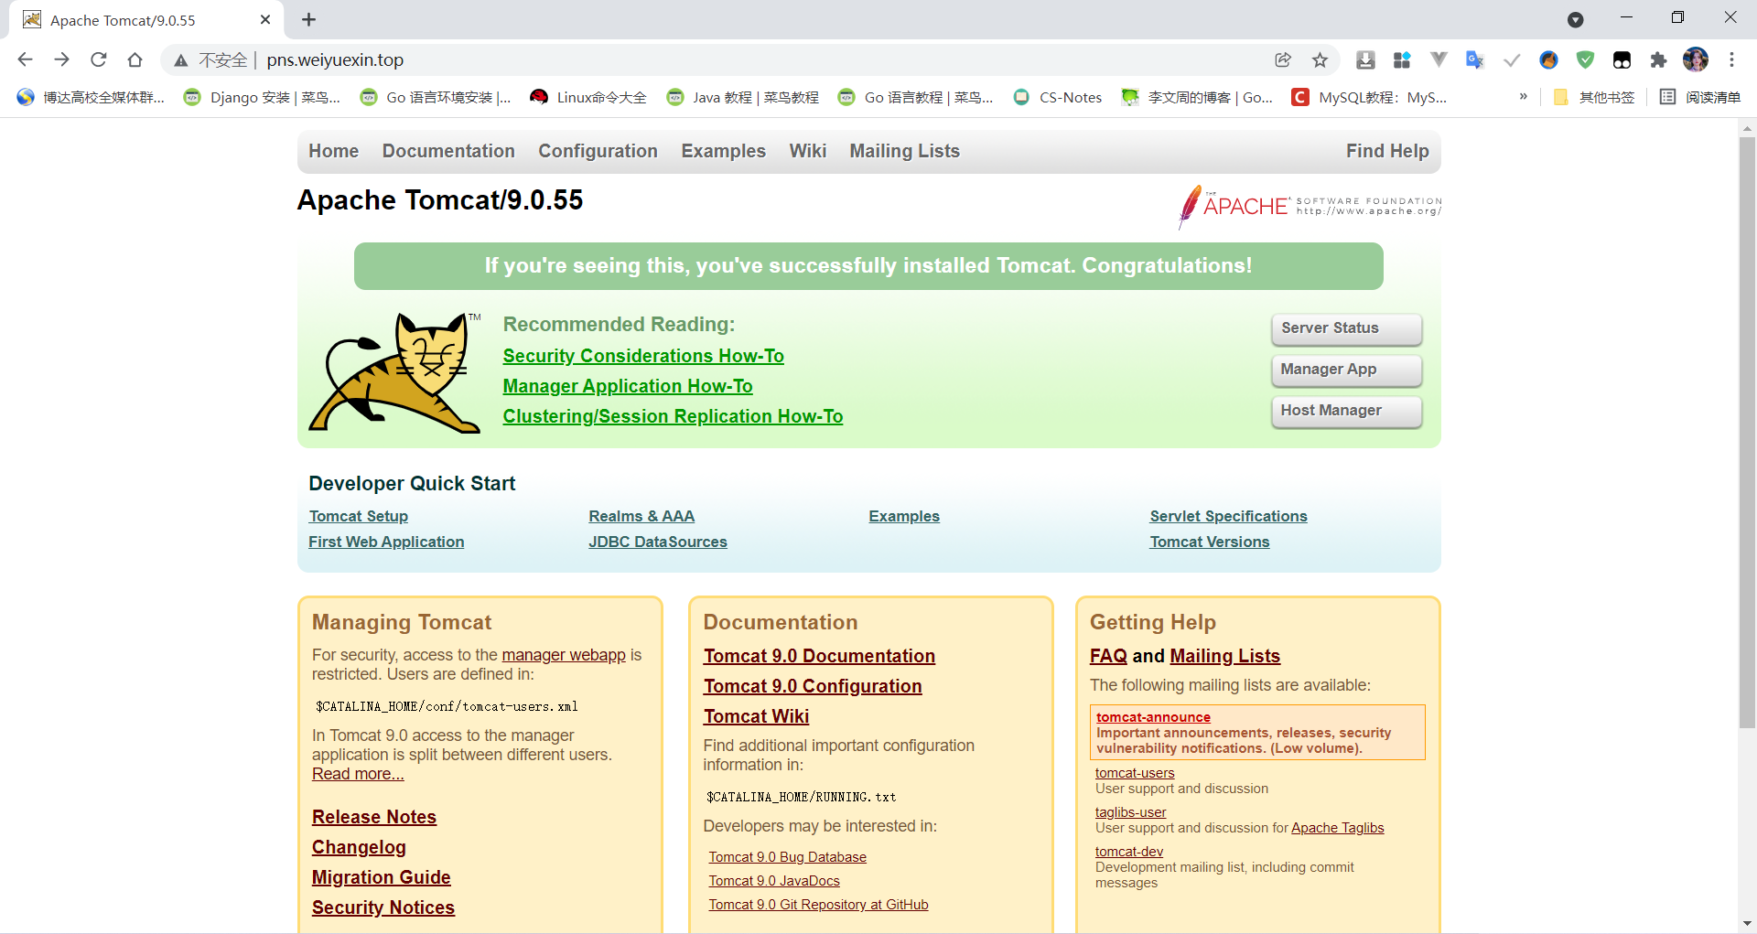1757x934 pixels.
Task: Open Tomcat 9.0 Bug Database link
Action: (x=787, y=857)
